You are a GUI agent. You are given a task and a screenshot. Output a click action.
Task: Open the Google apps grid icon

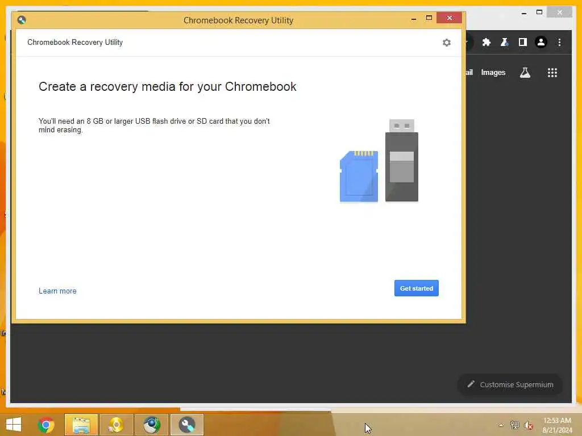(552, 73)
